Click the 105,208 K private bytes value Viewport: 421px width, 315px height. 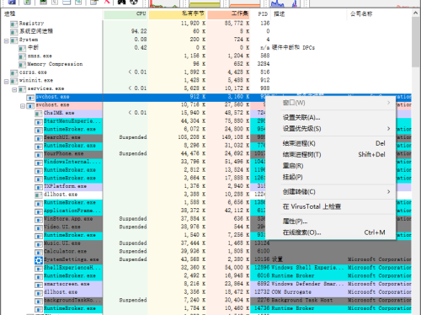pyautogui.click(x=192, y=137)
